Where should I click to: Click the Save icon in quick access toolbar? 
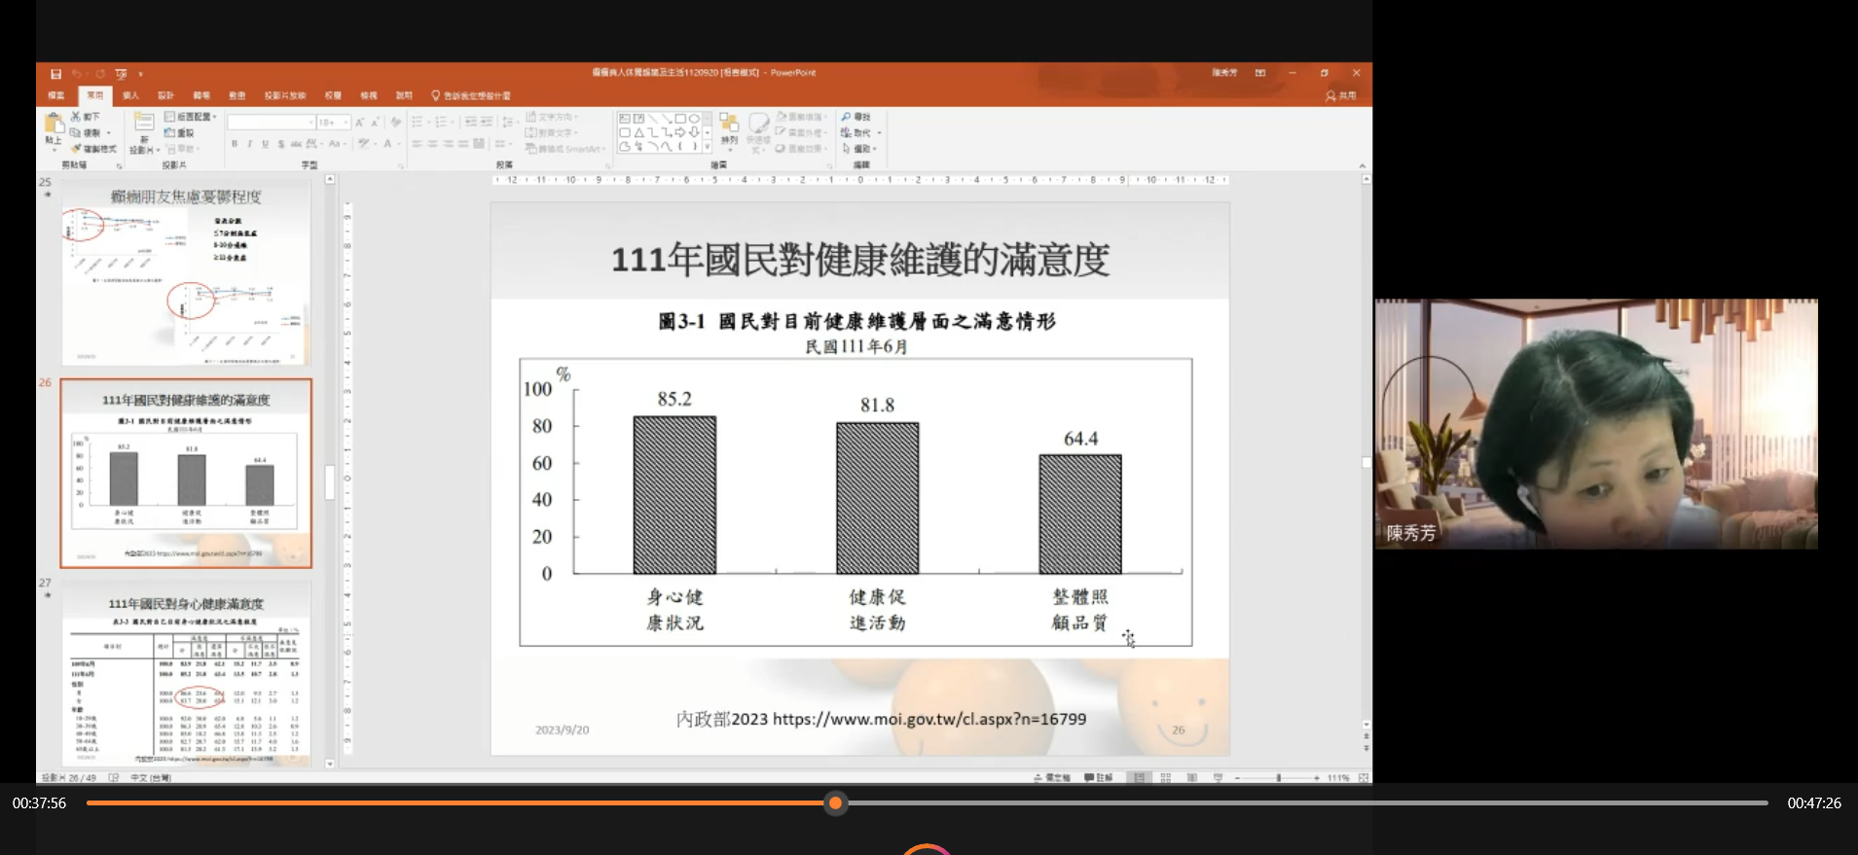click(55, 74)
